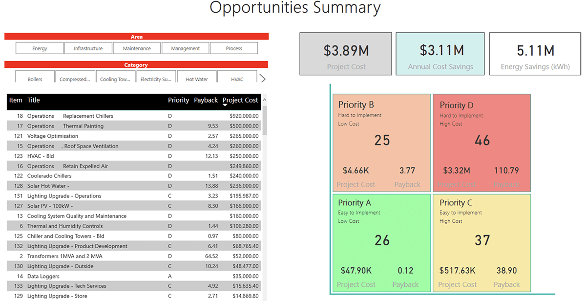Screen dimensions: 586x301
Task: Select the Cooling Tow... category
Action: point(115,79)
